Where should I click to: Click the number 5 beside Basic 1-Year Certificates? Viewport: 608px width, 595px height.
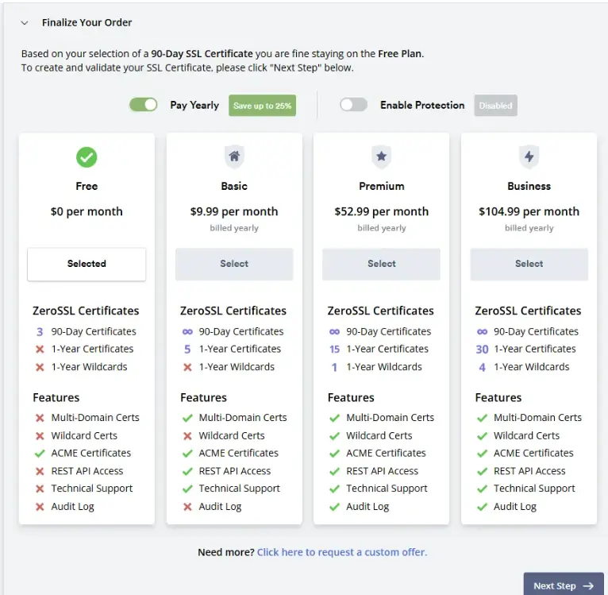187,350
